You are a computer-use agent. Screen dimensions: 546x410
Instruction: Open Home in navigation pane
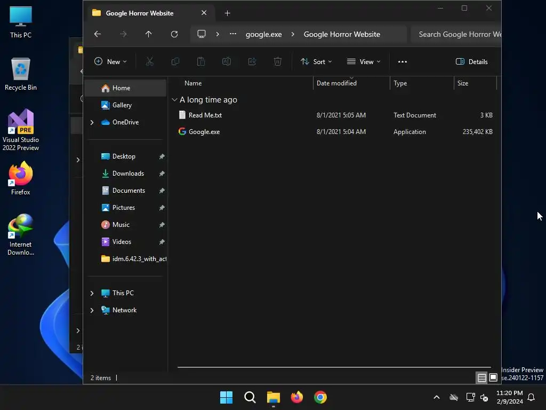pyautogui.click(x=125, y=88)
